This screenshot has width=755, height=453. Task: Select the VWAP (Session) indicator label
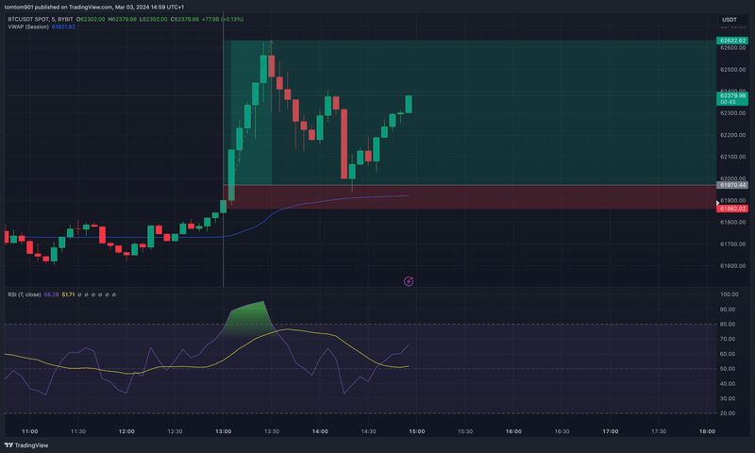[28, 27]
